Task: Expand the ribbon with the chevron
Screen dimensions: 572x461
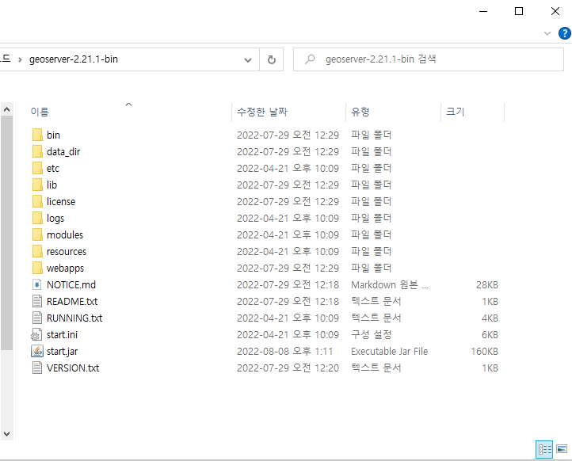Action: coord(547,33)
